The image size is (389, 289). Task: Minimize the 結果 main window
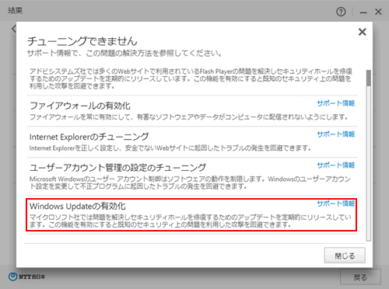coord(363,12)
